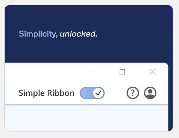
Task: Disable Simple Ribbon using the blue switch
Action: 92,93
